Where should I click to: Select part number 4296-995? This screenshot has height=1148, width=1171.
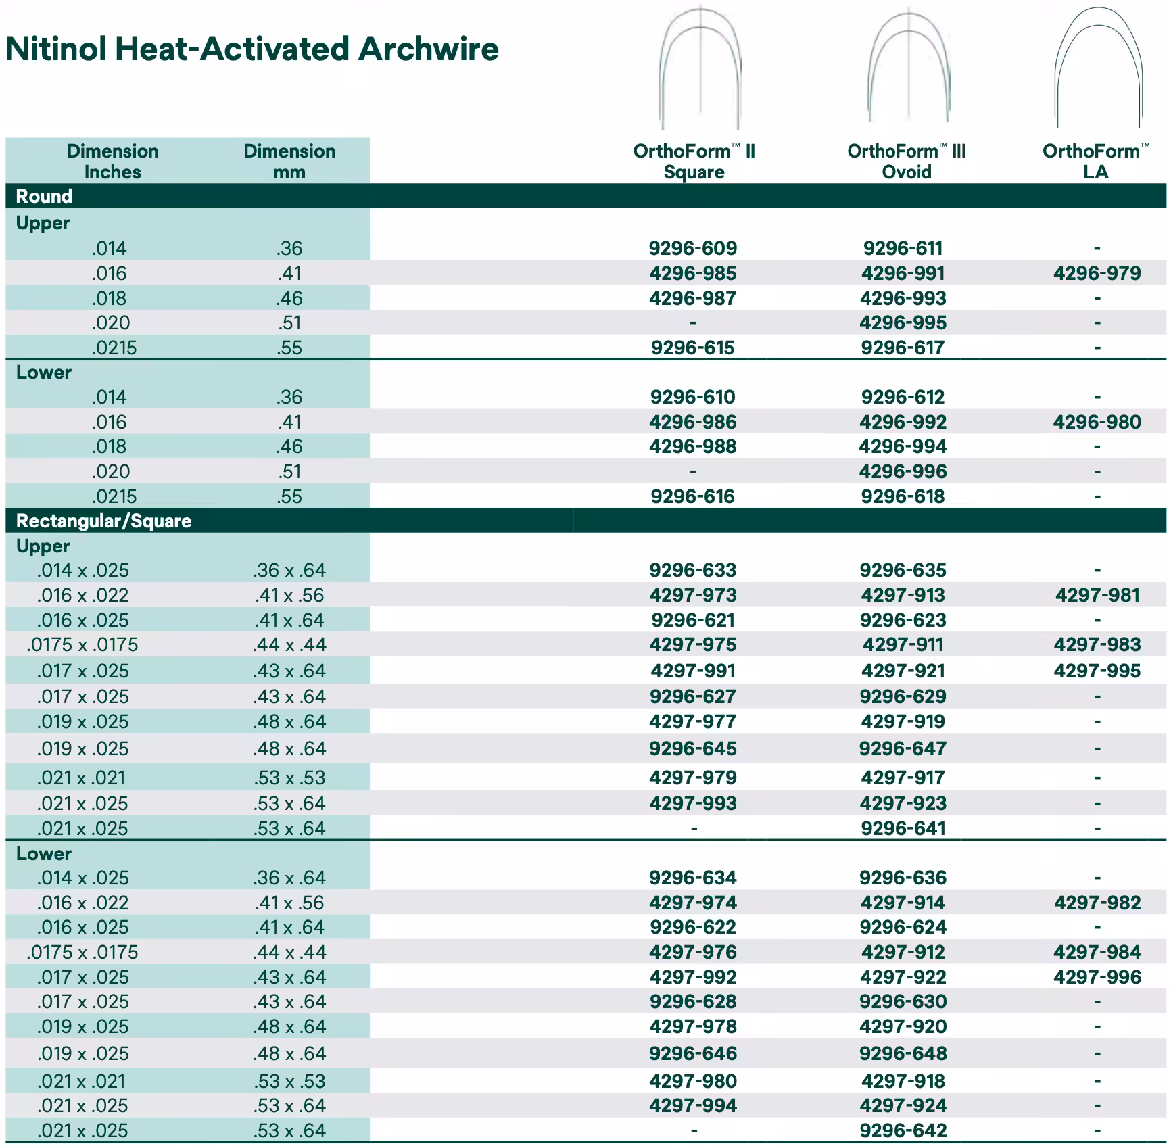click(x=903, y=322)
